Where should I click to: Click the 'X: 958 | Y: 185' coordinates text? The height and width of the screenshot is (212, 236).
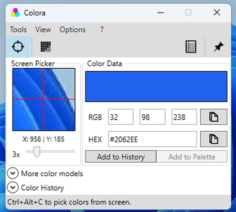(x=44, y=139)
